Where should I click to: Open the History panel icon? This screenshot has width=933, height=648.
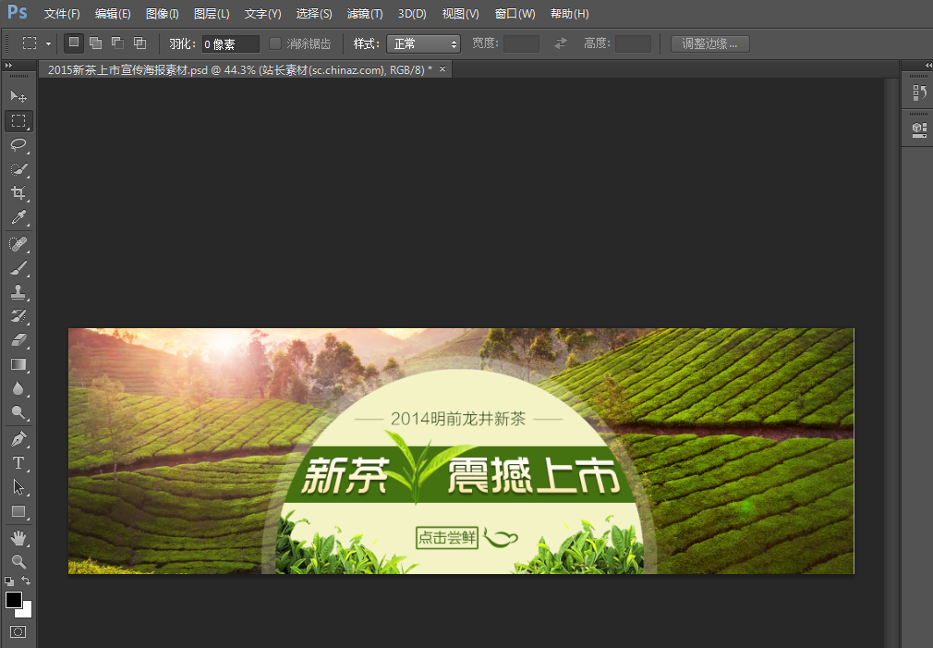(919, 93)
